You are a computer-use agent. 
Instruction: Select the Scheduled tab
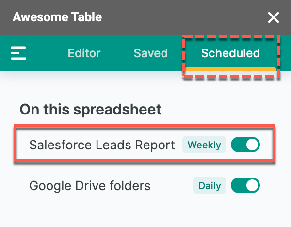coord(230,53)
